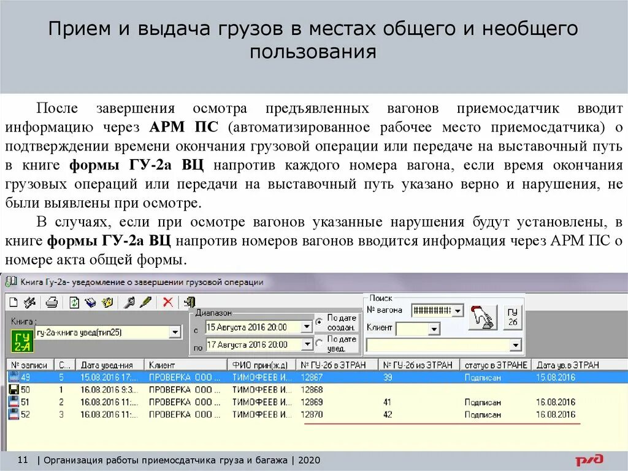Click the '12868' ГУ-2б cell
Screen dimensions: 628x471
(x=312, y=389)
